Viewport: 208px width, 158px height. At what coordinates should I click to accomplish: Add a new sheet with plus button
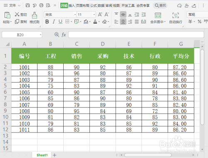[x=54, y=155]
